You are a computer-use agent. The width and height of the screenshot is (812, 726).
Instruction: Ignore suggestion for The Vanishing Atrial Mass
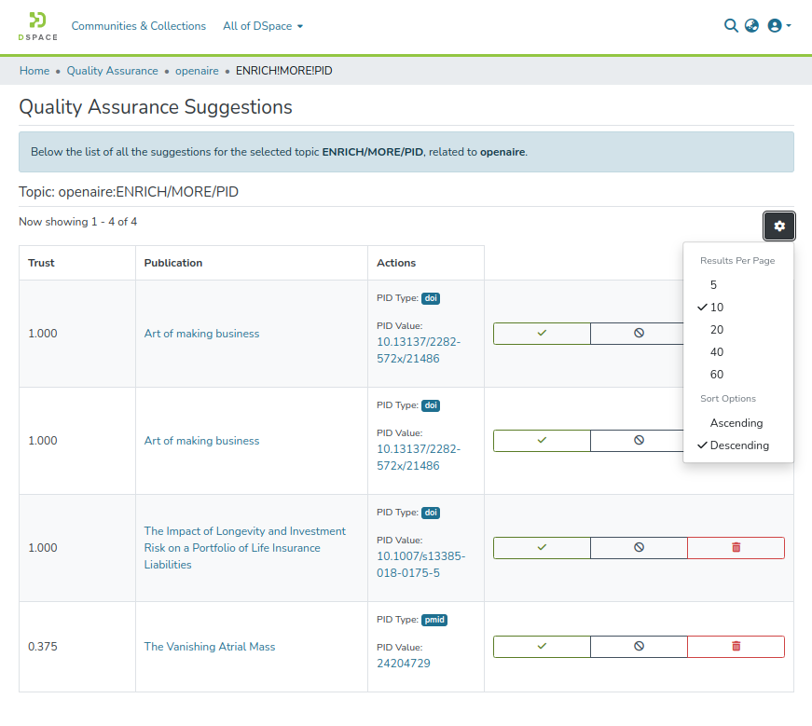click(x=639, y=647)
